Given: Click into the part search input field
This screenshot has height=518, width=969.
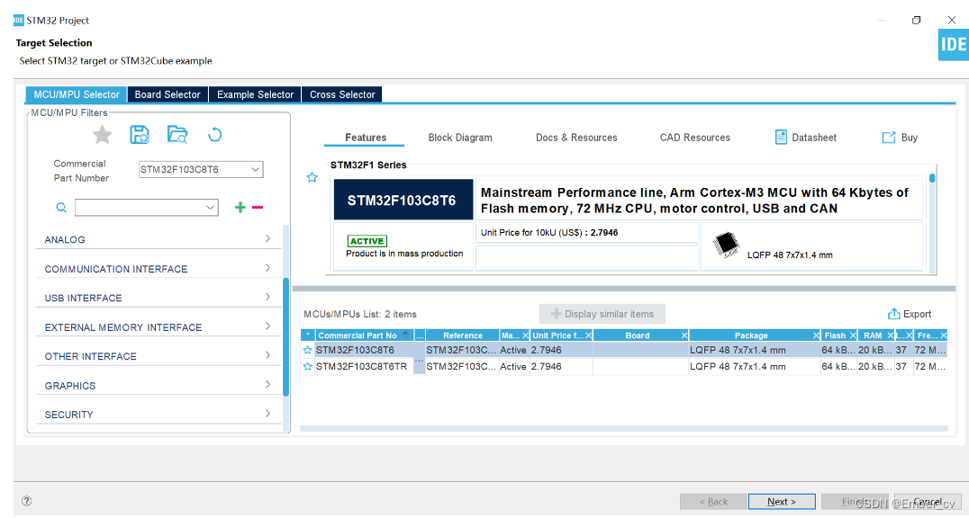Looking at the screenshot, I should point(140,208).
